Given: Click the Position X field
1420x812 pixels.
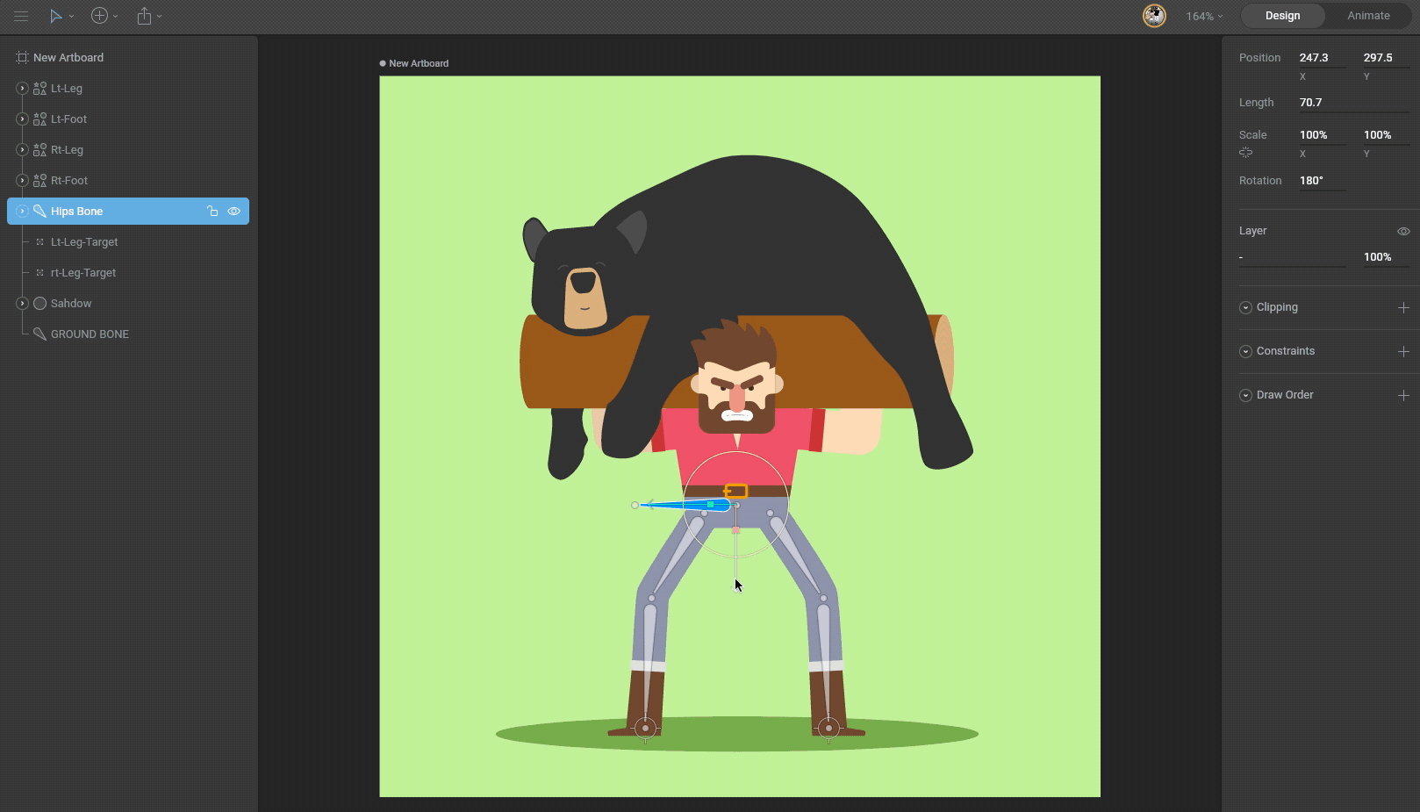Looking at the screenshot, I should pyautogui.click(x=1322, y=58).
